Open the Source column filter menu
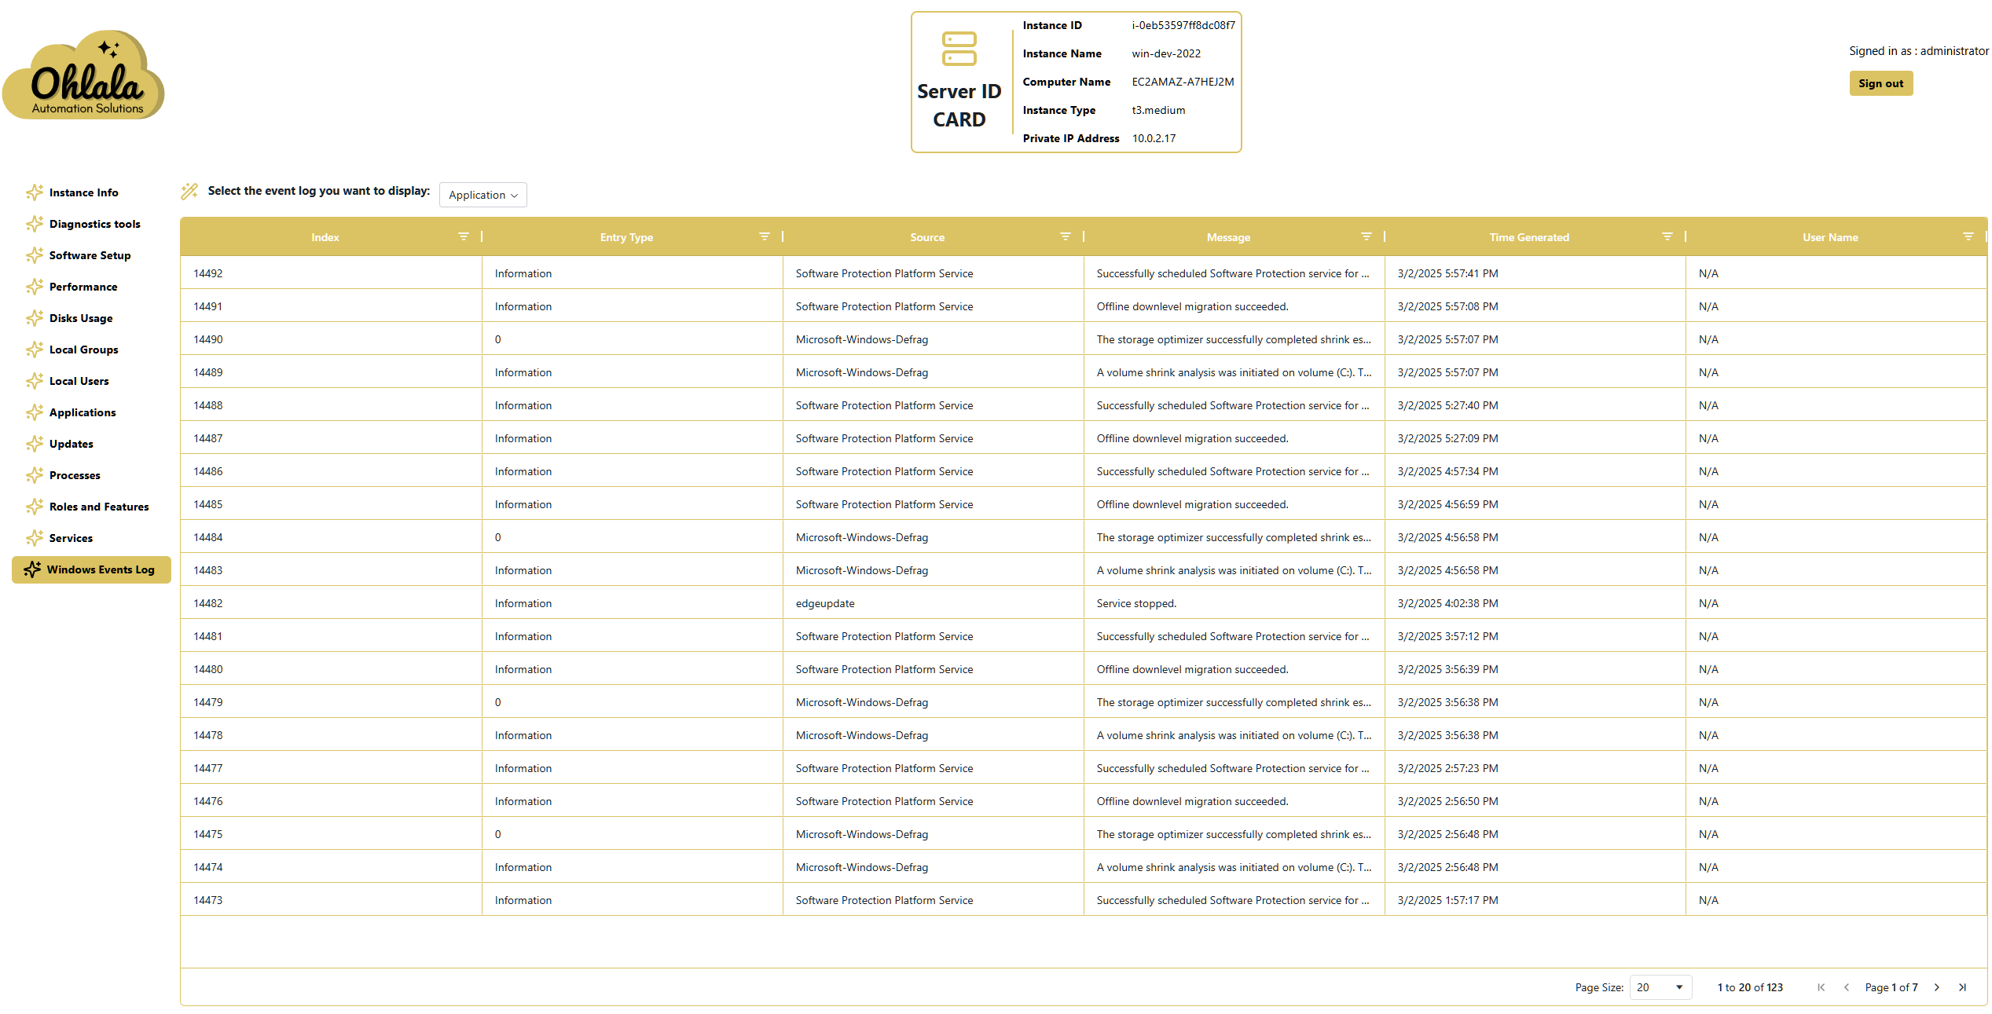This screenshot has height=1014, width=1992. coord(1066,236)
